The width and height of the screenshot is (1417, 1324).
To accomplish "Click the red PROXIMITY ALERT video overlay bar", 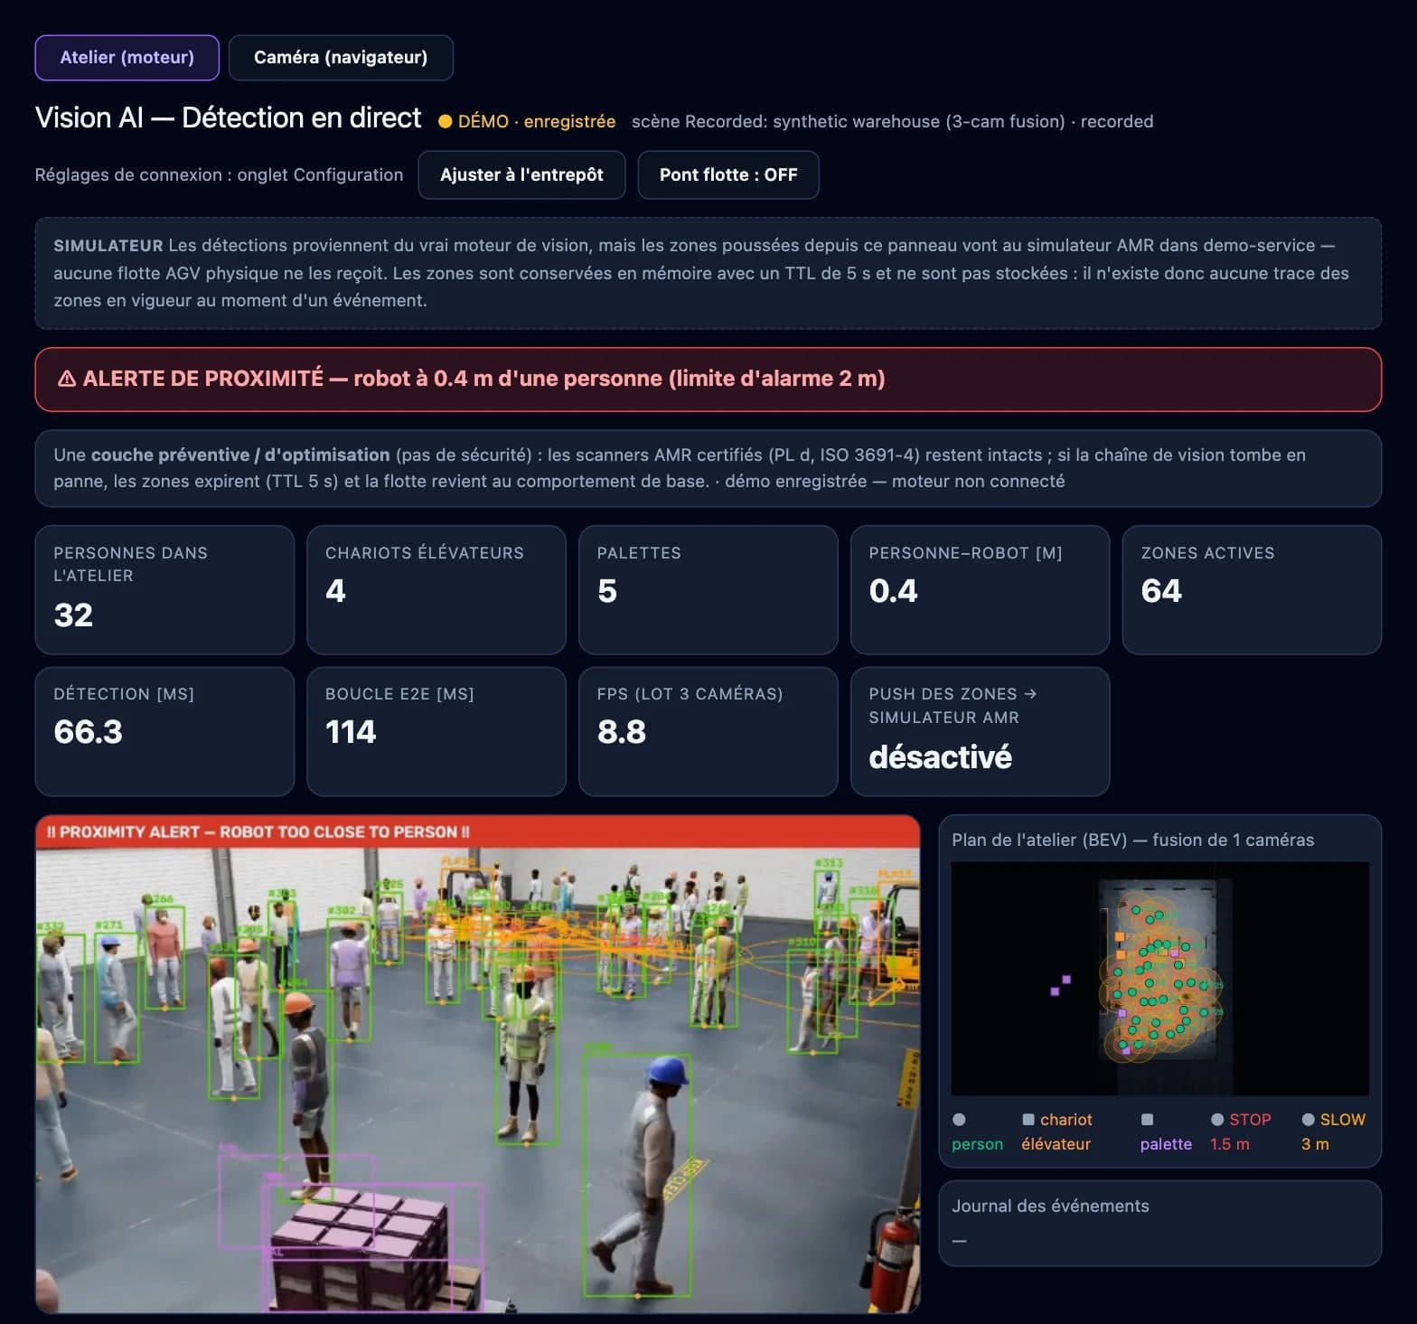I will click(x=478, y=832).
